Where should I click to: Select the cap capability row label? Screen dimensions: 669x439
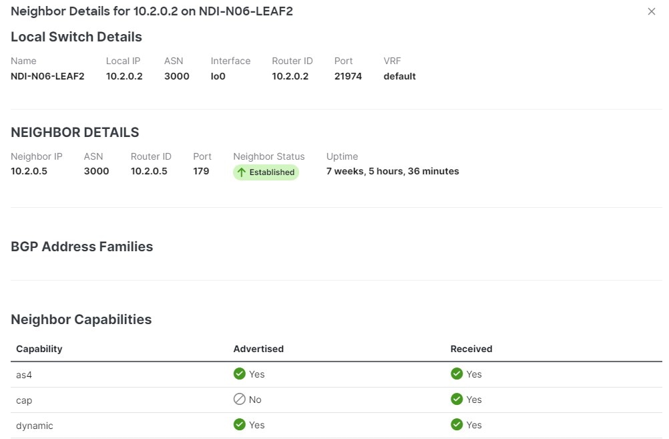[24, 400]
